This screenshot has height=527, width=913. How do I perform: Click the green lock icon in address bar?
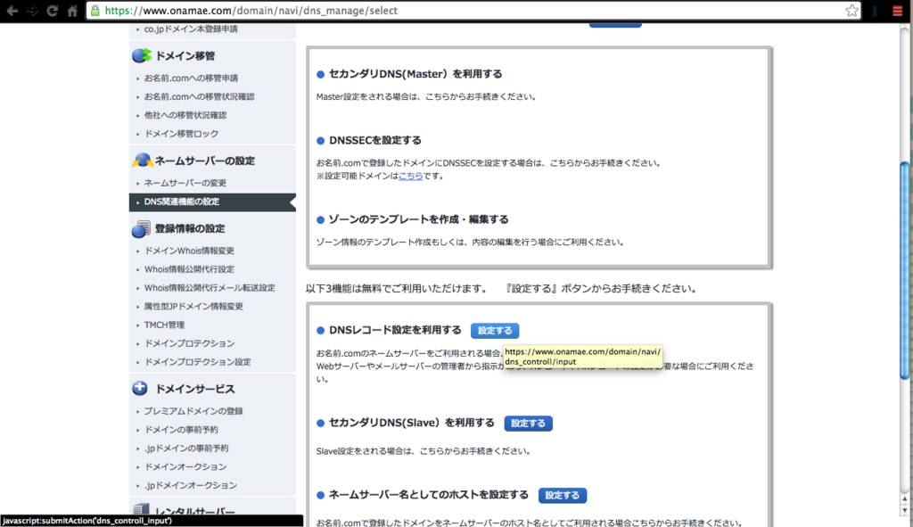tap(95, 12)
